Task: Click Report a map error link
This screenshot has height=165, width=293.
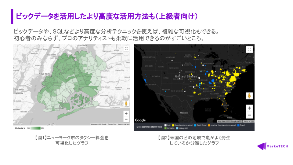Action: [124, 124]
